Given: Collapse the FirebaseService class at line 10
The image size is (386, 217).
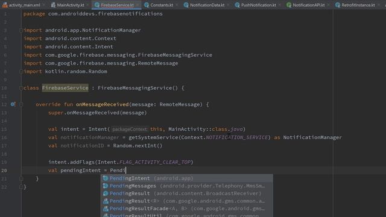Looking at the screenshot, I should 21,88.
